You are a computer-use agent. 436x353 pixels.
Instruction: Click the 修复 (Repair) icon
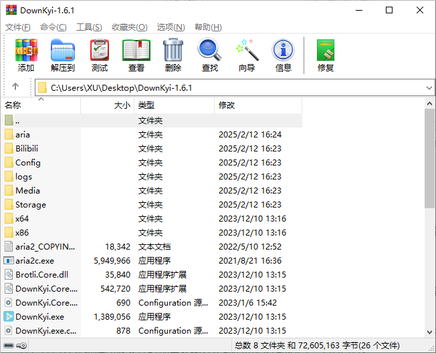pos(326,50)
